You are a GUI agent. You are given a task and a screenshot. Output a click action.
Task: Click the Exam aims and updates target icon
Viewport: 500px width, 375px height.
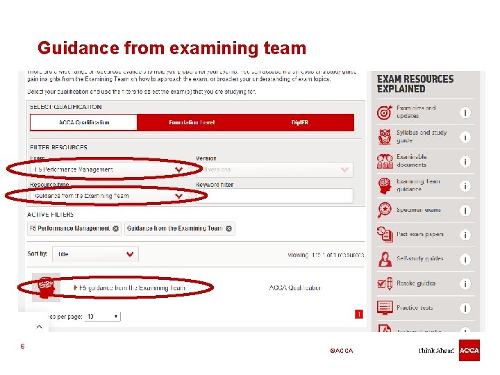click(385, 112)
